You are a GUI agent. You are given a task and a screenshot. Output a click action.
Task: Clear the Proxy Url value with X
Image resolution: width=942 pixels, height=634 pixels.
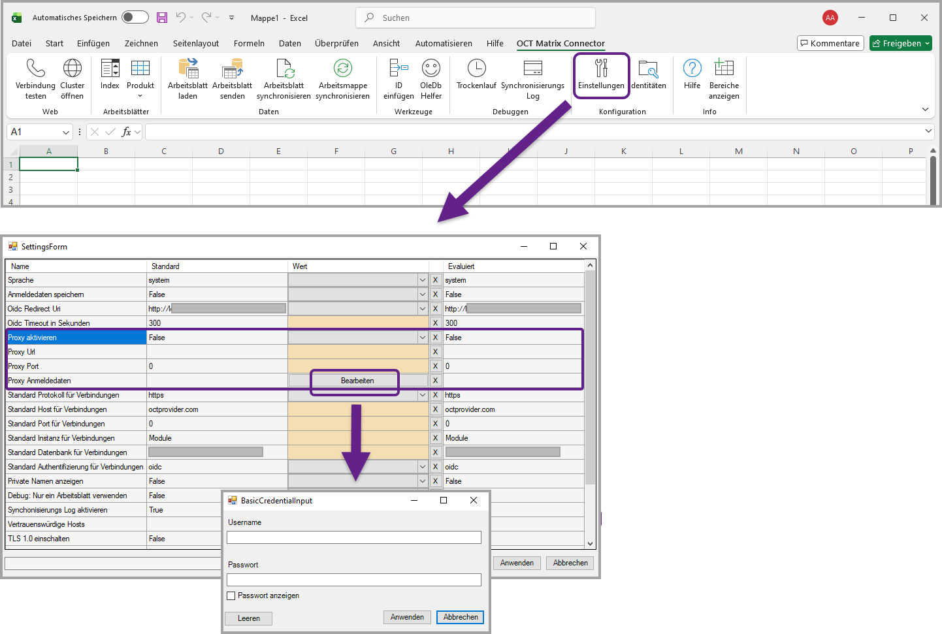[x=435, y=352]
